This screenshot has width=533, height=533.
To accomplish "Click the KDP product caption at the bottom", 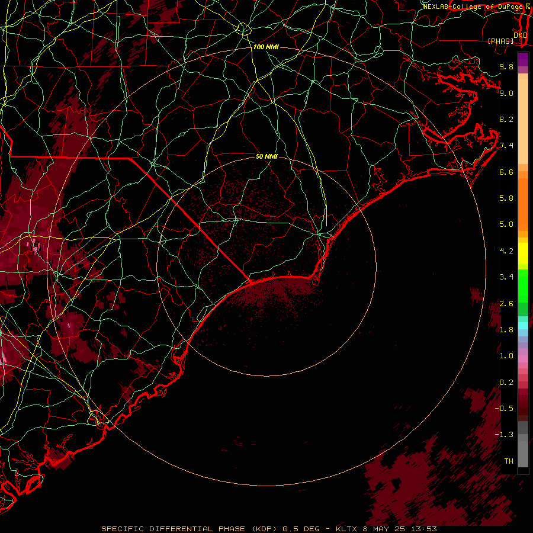I will pyautogui.click(x=269, y=529).
